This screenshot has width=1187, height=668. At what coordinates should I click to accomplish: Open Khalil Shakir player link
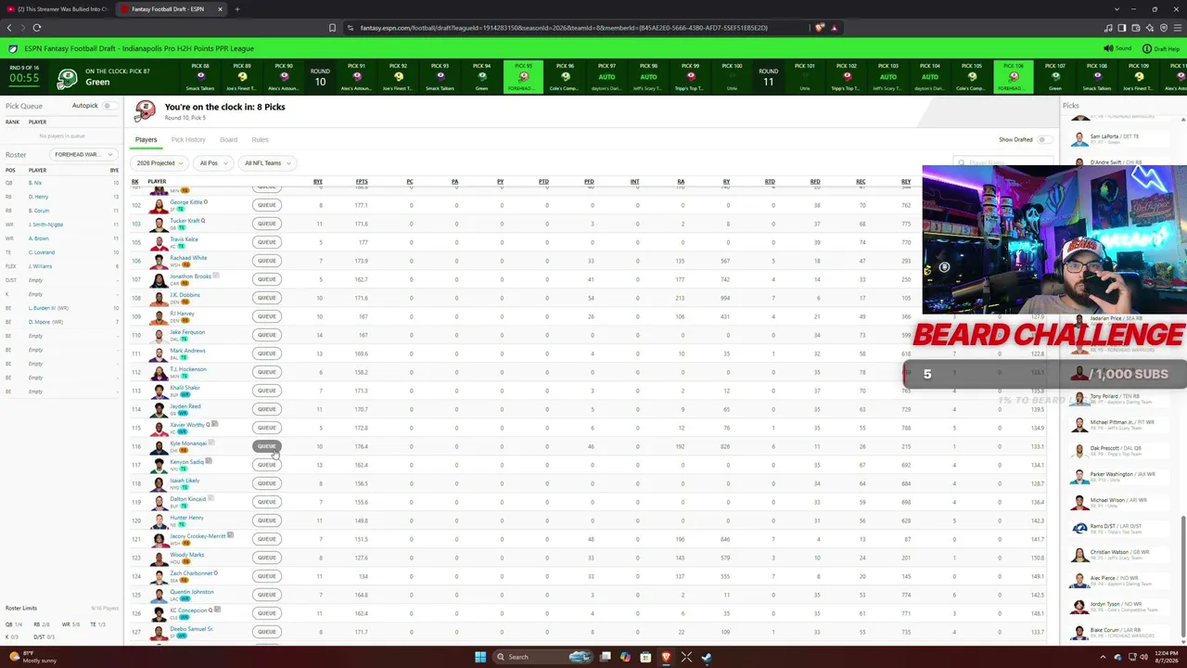pos(185,388)
